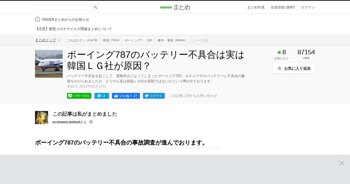Screen dimensions: 350x184
Task: Click the お気に入り追加 button
Action: pyautogui.click(x=294, y=68)
